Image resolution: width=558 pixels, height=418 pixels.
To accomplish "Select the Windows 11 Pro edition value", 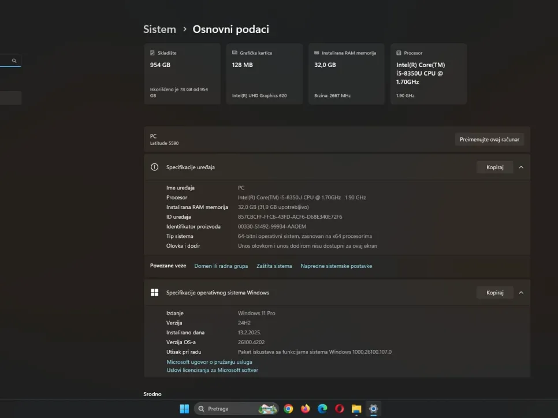I will [x=256, y=313].
